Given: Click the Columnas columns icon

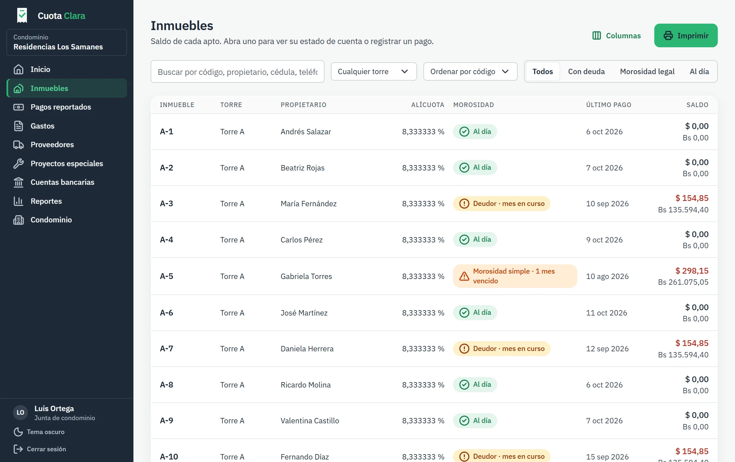Looking at the screenshot, I should (597, 35).
